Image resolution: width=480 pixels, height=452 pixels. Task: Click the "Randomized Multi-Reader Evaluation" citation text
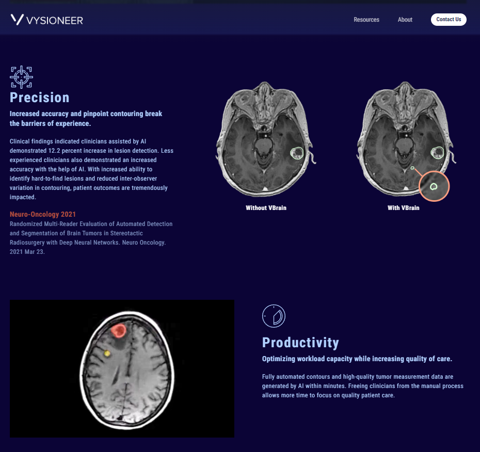coord(91,238)
